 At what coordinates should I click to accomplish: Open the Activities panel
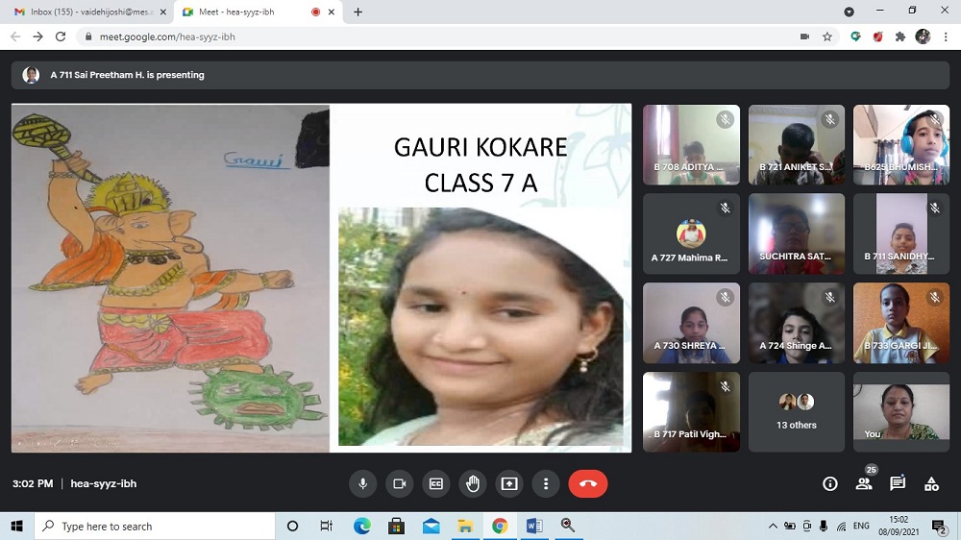point(931,483)
